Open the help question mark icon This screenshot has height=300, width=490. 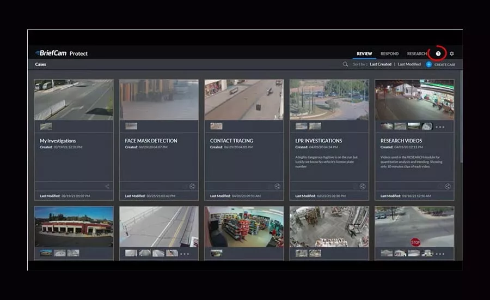(x=438, y=54)
